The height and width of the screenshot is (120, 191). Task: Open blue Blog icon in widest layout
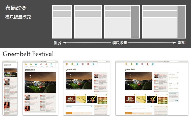153,64
